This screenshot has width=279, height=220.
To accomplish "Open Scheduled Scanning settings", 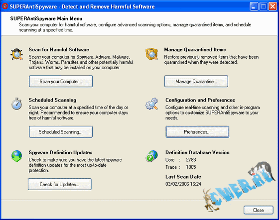I will coord(61,132).
